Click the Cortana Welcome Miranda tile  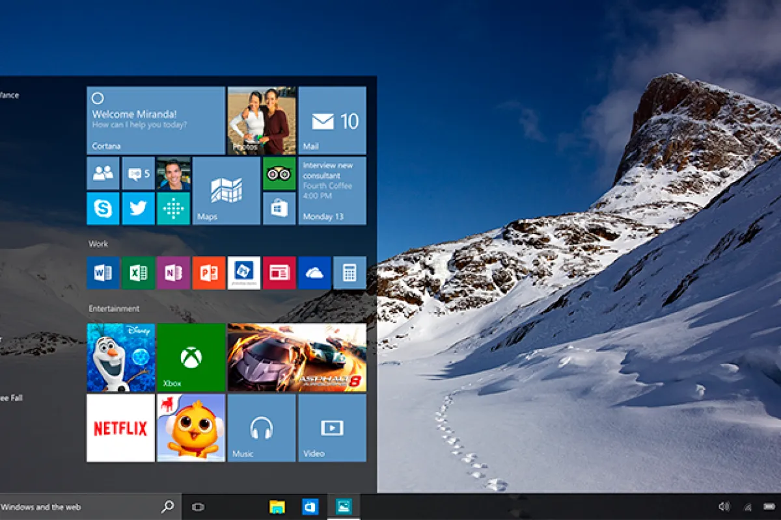tap(156, 120)
